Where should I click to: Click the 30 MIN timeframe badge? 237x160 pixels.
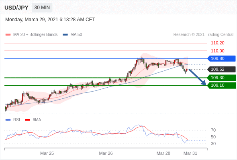pos(42,8)
